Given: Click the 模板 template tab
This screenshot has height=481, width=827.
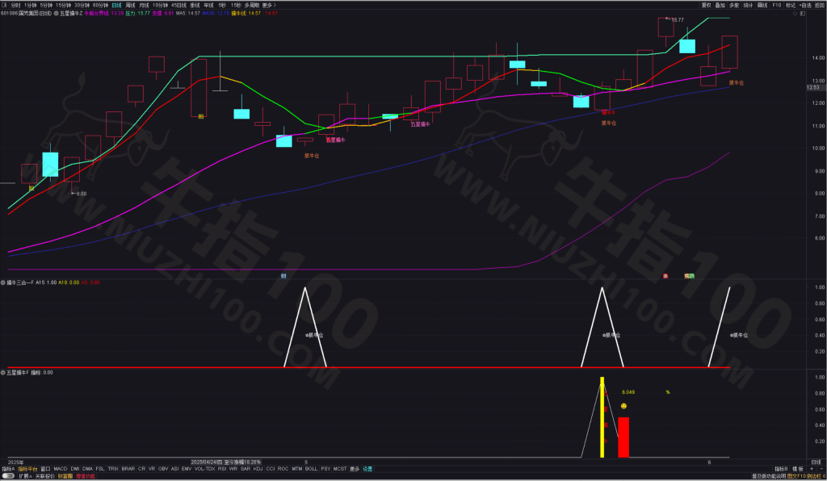Looking at the screenshot, I should [x=798, y=469].
